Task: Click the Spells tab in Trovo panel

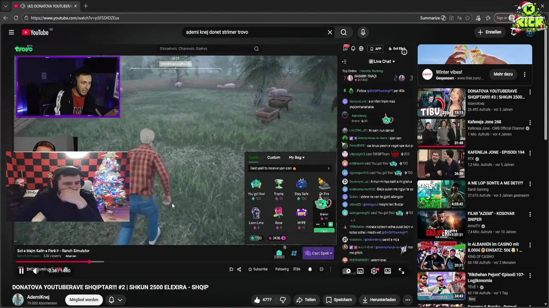Action: [254, 157]
